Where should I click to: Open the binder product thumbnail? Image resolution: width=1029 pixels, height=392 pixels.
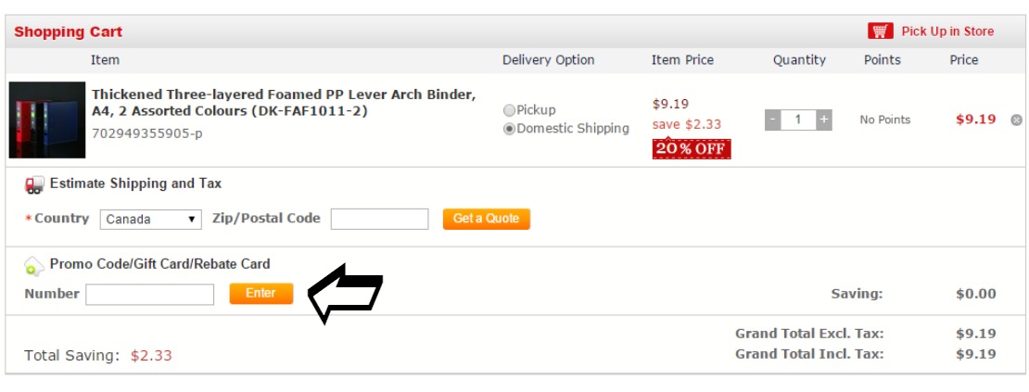click(x=47, y=120)
